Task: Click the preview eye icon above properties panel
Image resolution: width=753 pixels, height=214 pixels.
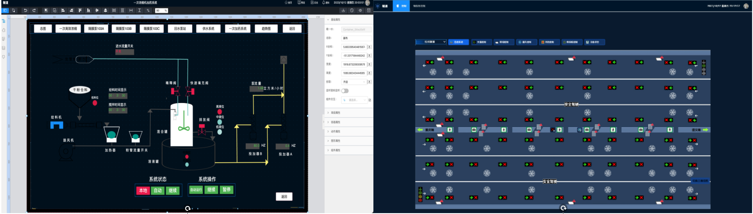Action: (x=360, y=10)
